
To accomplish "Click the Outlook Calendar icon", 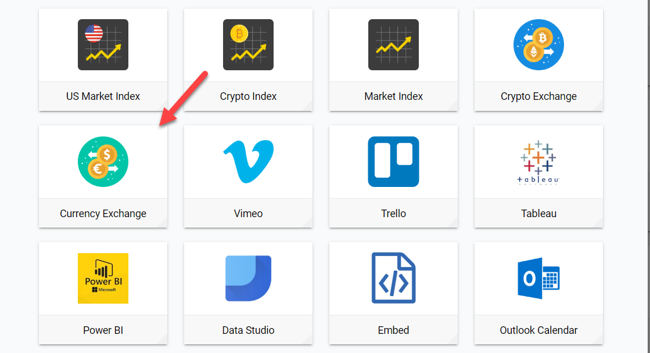I will tap(538, 278).
